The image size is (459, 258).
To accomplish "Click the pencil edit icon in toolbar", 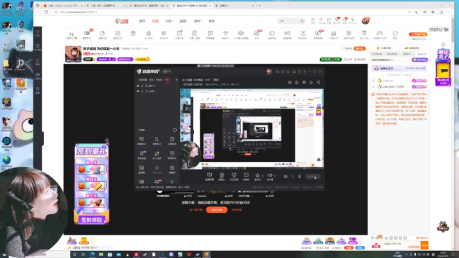I will tap(302, 33).
